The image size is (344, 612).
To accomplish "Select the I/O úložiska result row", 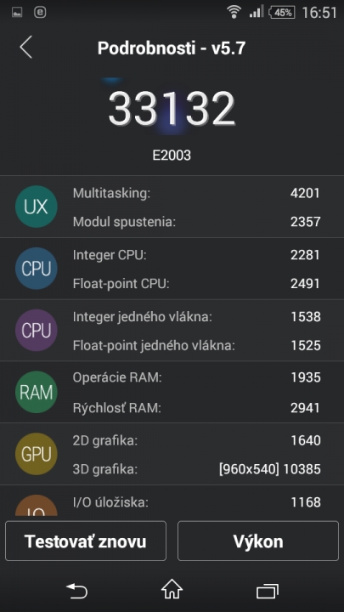I will point(196,502).
